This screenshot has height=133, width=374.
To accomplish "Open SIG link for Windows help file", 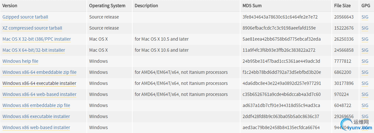I will (365, 61).
